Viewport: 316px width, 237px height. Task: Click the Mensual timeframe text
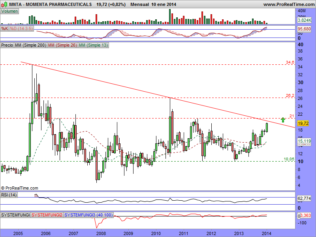(139, 4)
